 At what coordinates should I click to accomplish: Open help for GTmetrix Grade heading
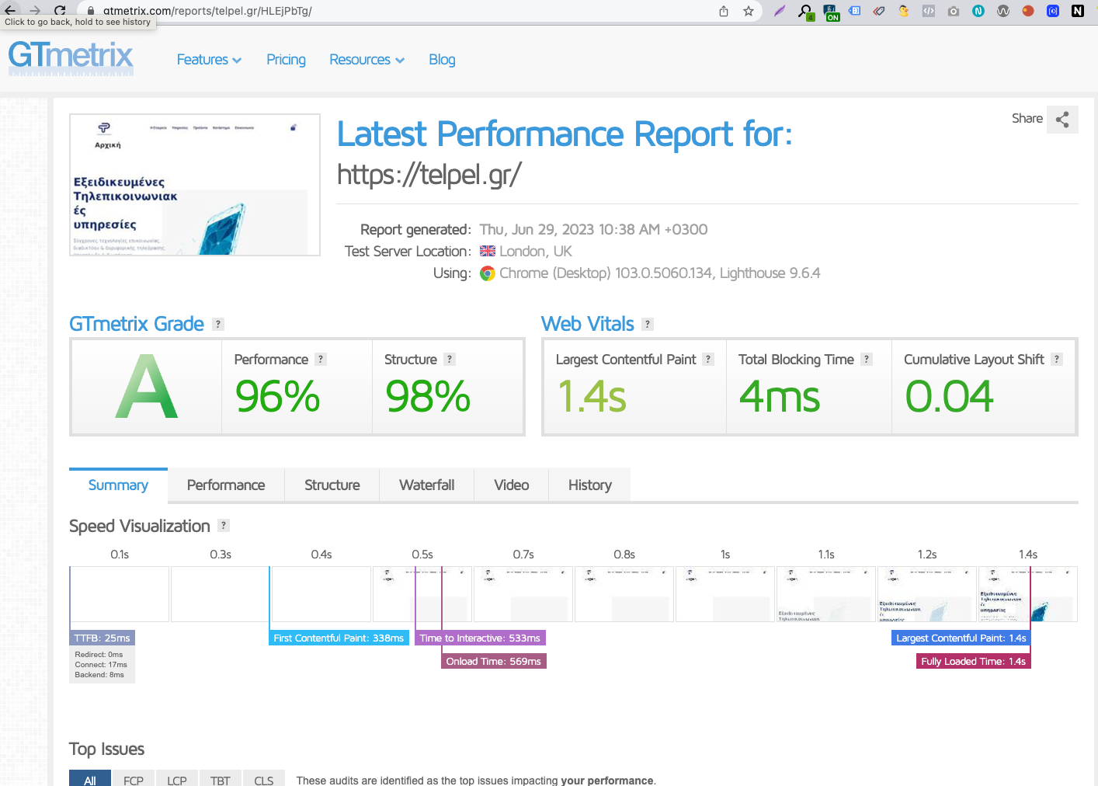pyautogui.click(x=218, y=325)
